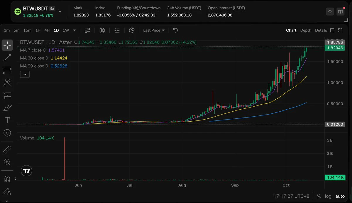The image size is (352, 203).
Task: Open the Details tab
Action: point(321,30)
